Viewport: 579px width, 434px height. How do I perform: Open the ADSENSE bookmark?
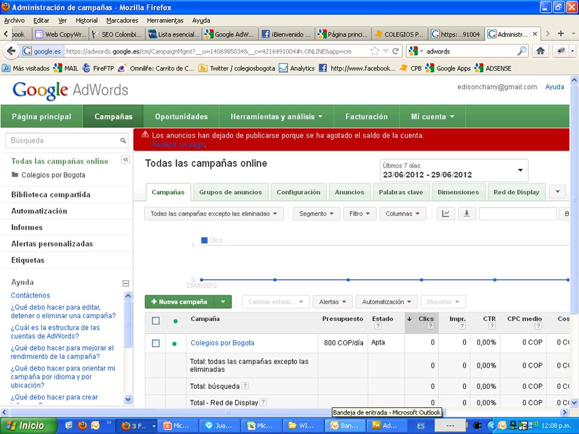[x=493, y=68]
